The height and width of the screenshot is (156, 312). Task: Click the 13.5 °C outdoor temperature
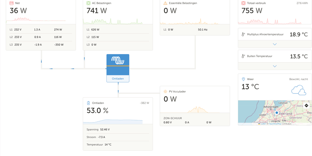(299, 56)
